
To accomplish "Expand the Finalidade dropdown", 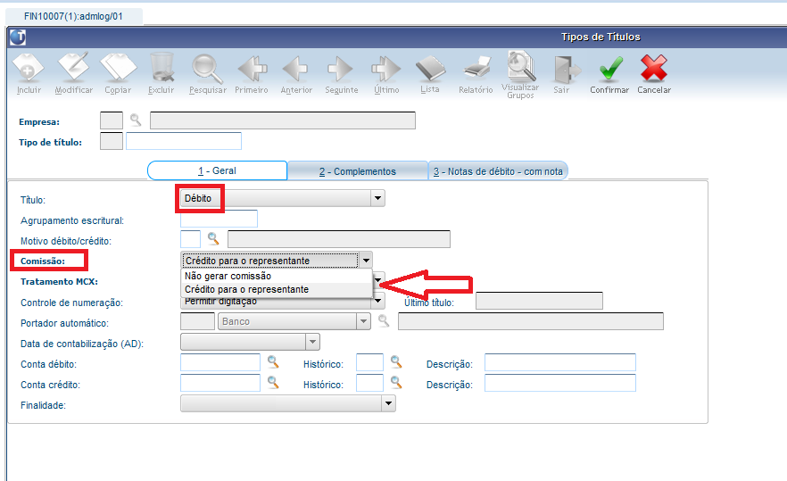I will tap(388, 403).
